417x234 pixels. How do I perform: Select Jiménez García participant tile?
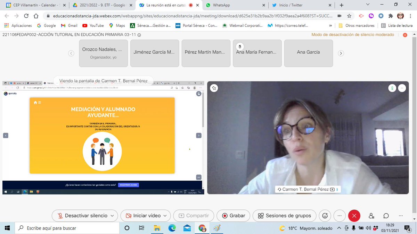click(155, 53)
